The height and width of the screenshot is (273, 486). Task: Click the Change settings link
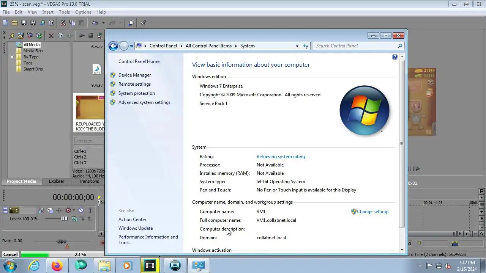[x=373, y=212]
